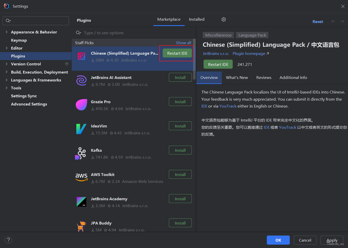Click the JetBrains AI Assistant swirl icon
Viewport: 348px width, 248px height.
click(x=81, y=80)
